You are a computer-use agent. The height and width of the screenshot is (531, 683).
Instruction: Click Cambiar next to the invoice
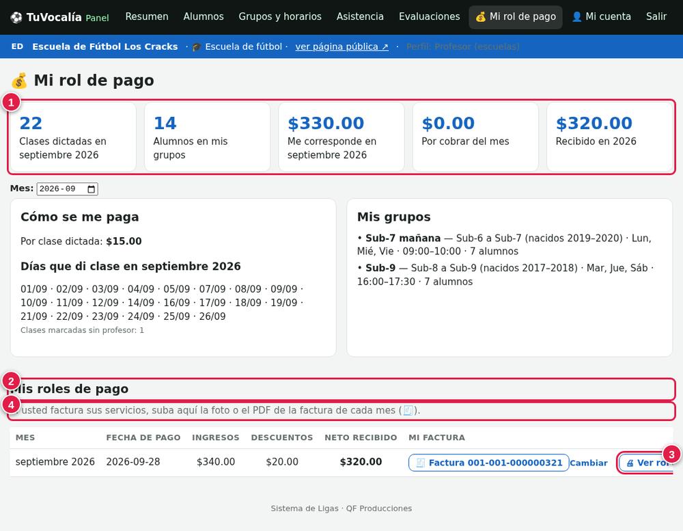tap(589, 463)
